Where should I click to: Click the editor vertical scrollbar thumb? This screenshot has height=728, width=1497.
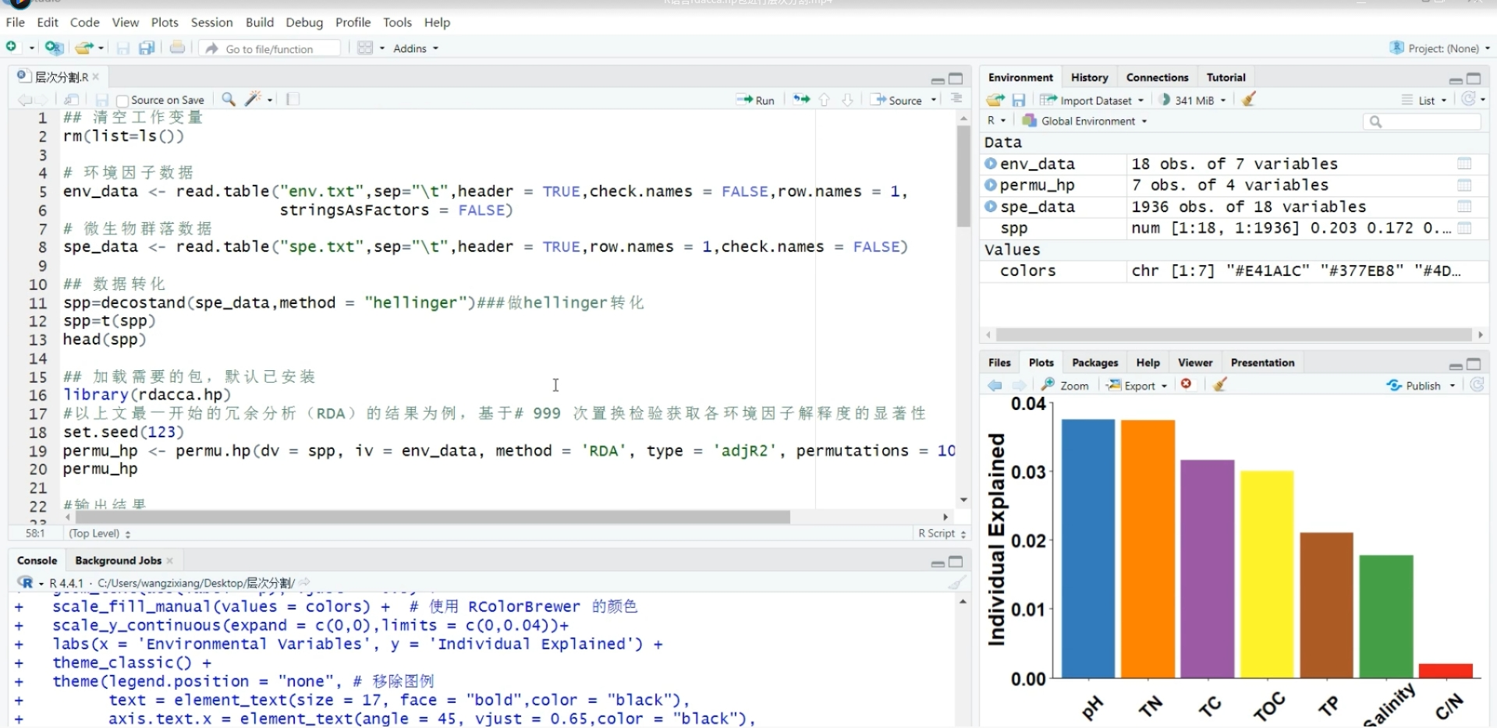(963, 175)
